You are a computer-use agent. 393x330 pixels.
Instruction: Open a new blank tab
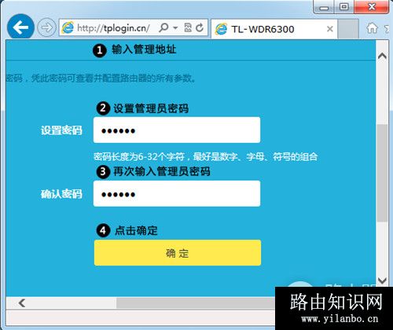tap(348, 29)
